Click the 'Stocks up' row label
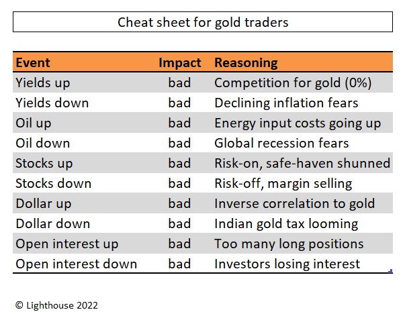This screenshot has width=407, height=318. coord(44,164)
